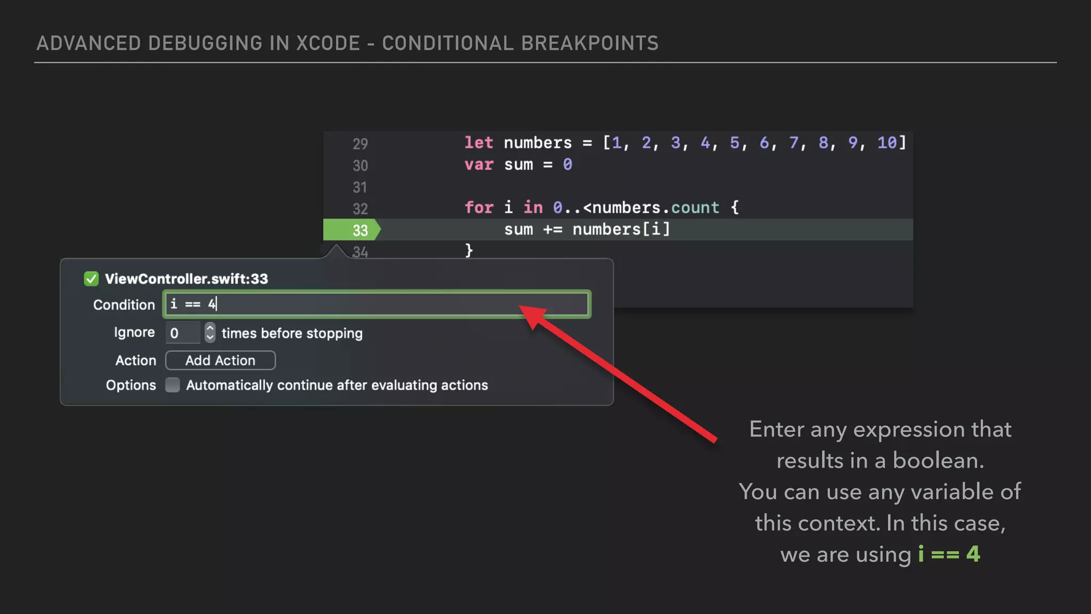Click the slide title about Conditional Breakpoints
Image resolution: width=1091 pixels, height=614 pixels.
point(347,43)
